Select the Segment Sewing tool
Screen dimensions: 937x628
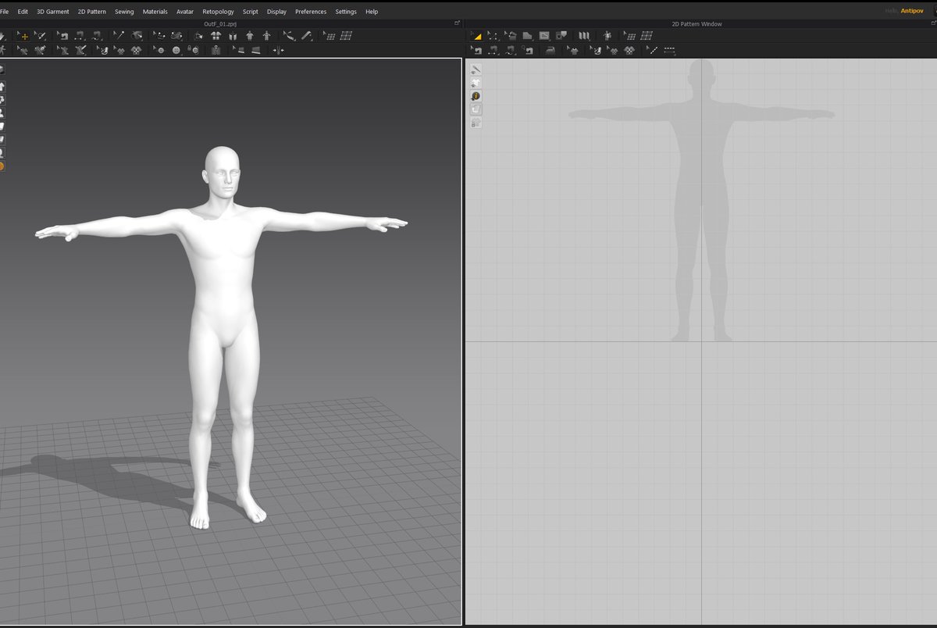(493, 50)
